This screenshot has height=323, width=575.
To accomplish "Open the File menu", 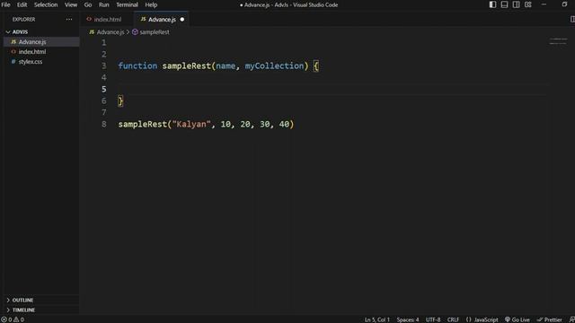I will [5, 4].
